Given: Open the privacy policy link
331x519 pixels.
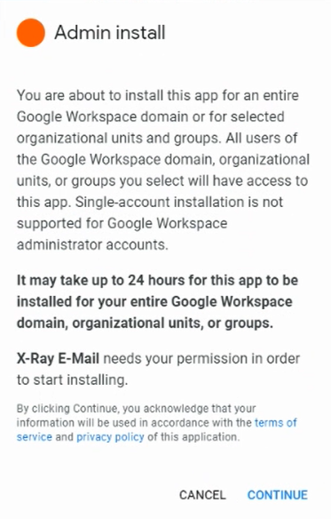Looking at the screenshot, I should pos(110,437).
